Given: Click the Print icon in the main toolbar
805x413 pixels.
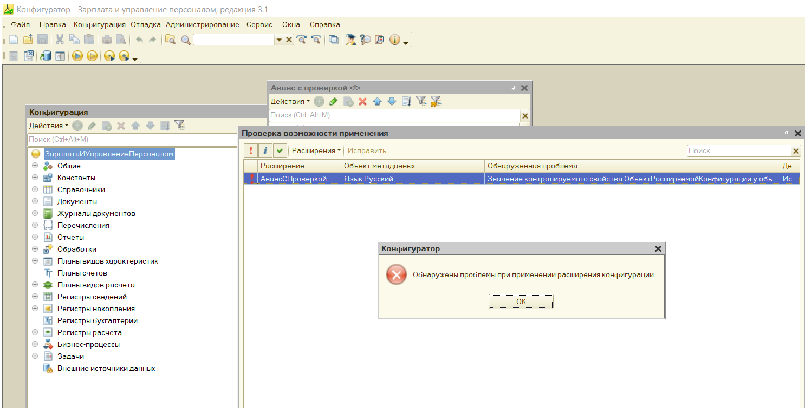Looking at the screenshot, I should coord(107,40).
